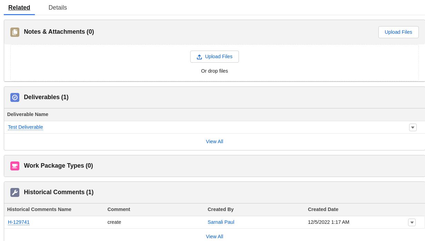Open the H-129741 historical comment
Screen dimensions: 425x241
pos(19,222)
